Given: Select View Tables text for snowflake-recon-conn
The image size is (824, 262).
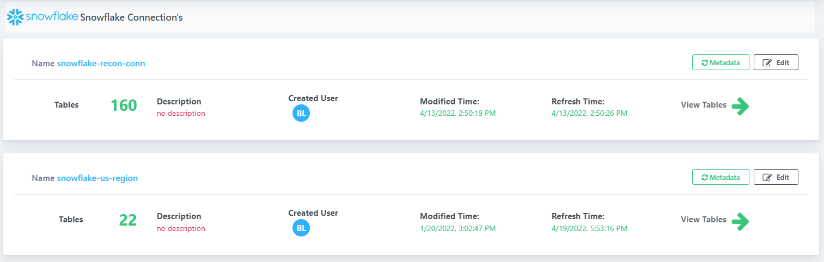Looking at the screenshot, I should (703, 105).
